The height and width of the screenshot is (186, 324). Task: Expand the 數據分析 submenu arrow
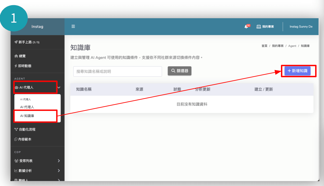59,171
